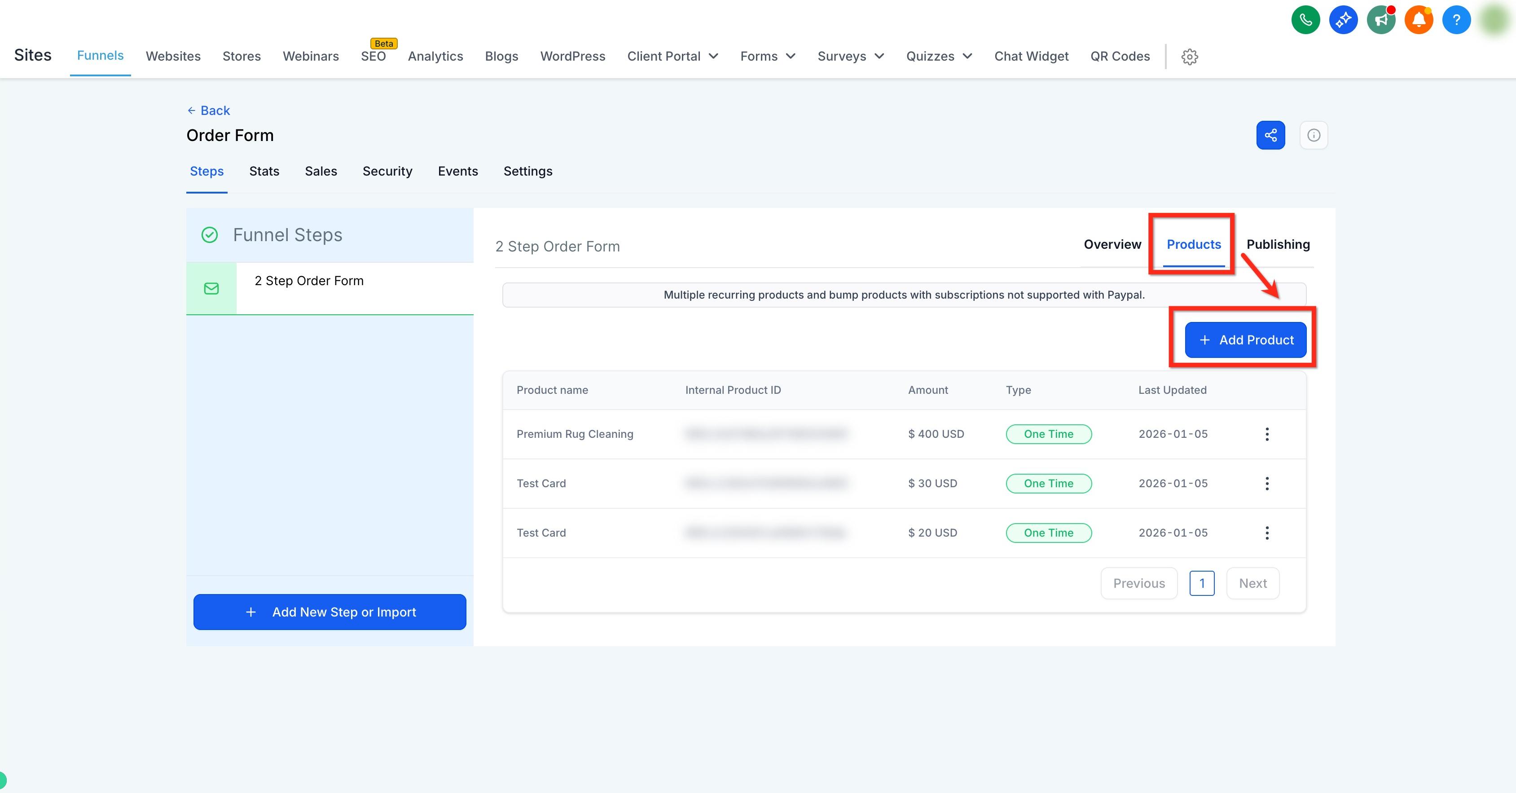Click the Add Product button

tap(1245, 340)
